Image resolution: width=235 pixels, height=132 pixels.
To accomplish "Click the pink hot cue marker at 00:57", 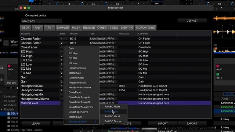I will pyautogui.click(x=218, y=66).
